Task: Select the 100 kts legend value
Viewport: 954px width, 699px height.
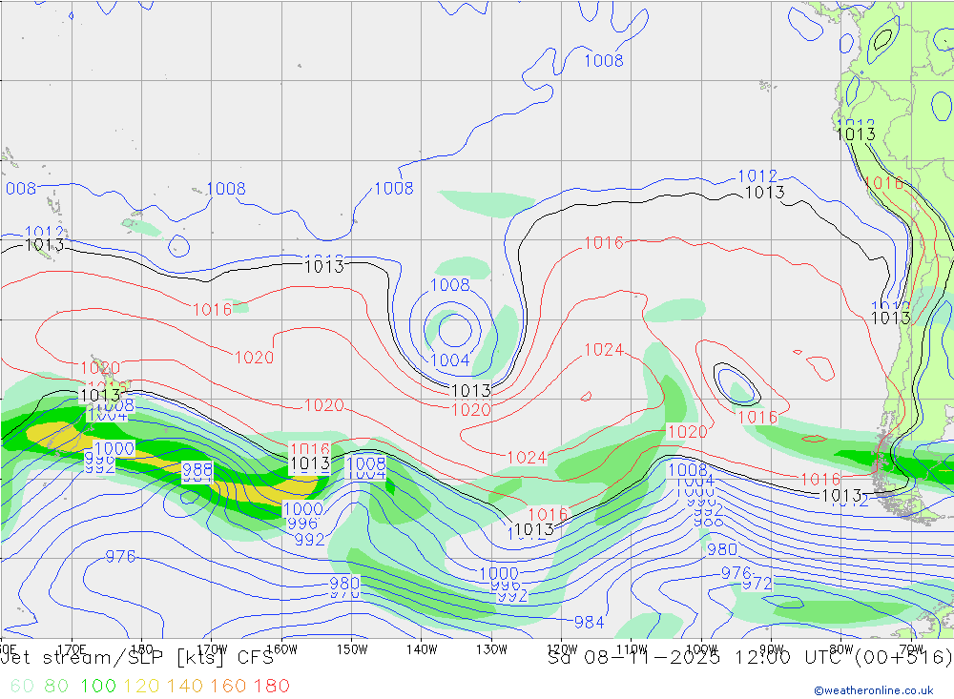Action: pos(98,687)
